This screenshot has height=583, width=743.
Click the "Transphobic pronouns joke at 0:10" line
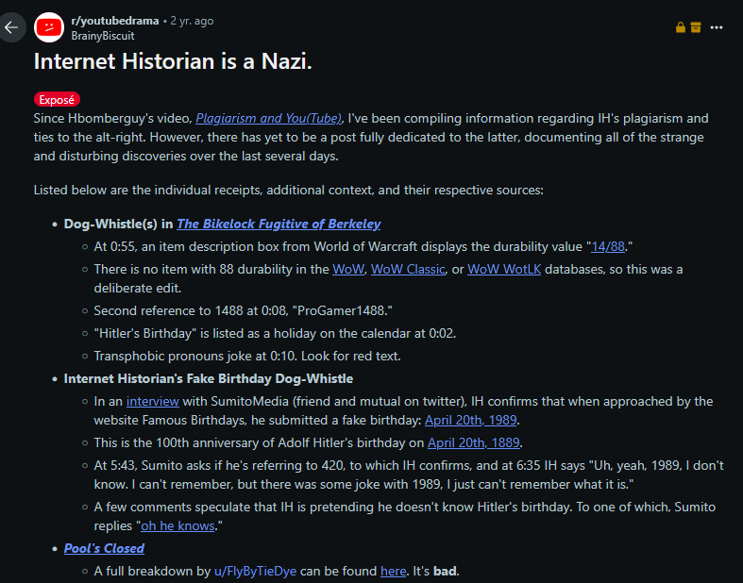coord(247,357)
